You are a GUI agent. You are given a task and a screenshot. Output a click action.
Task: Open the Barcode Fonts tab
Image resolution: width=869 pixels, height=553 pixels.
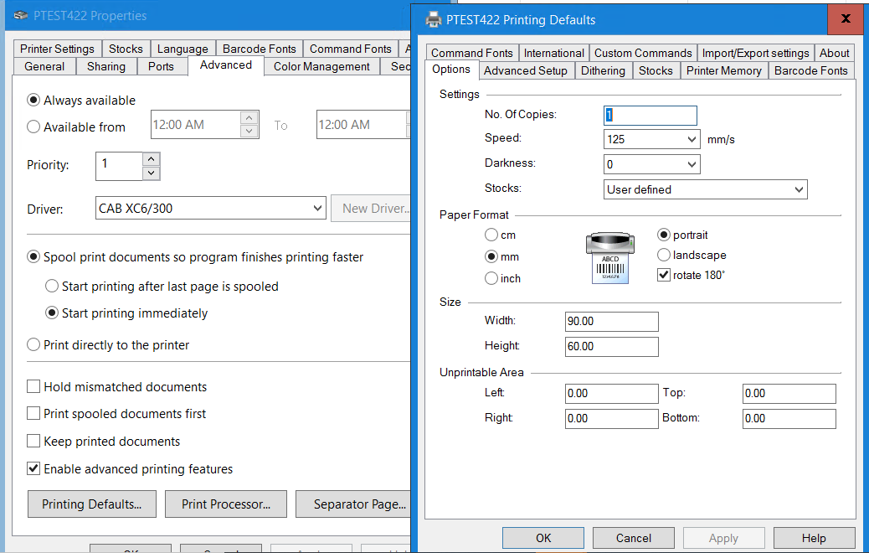[x=810, y=70]
